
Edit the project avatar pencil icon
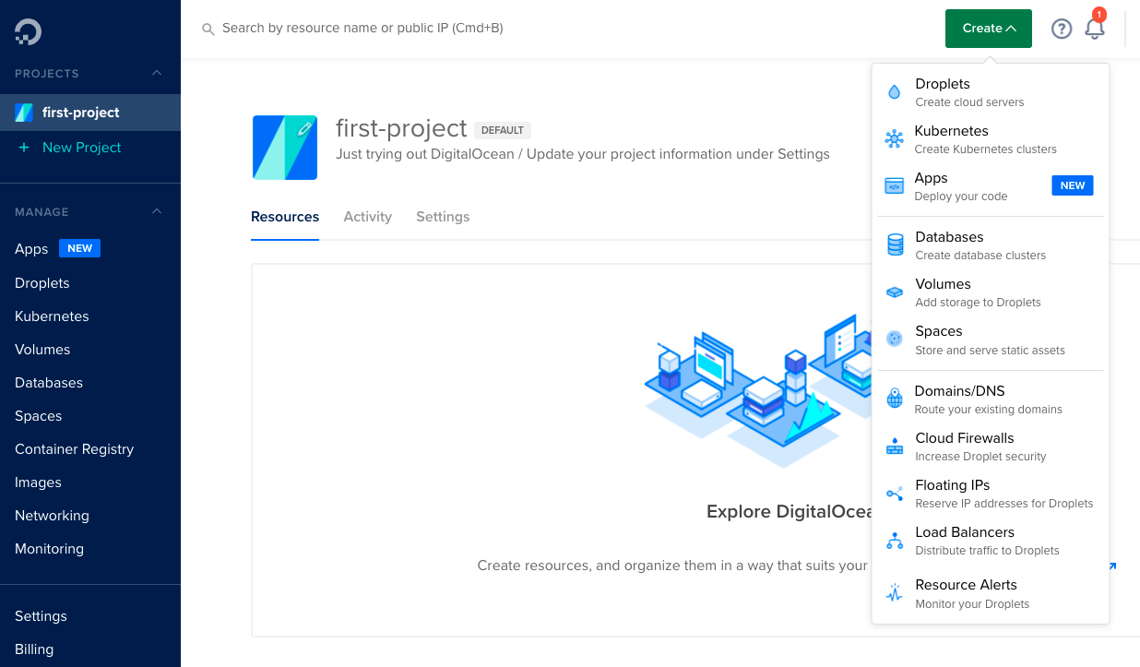304,129
